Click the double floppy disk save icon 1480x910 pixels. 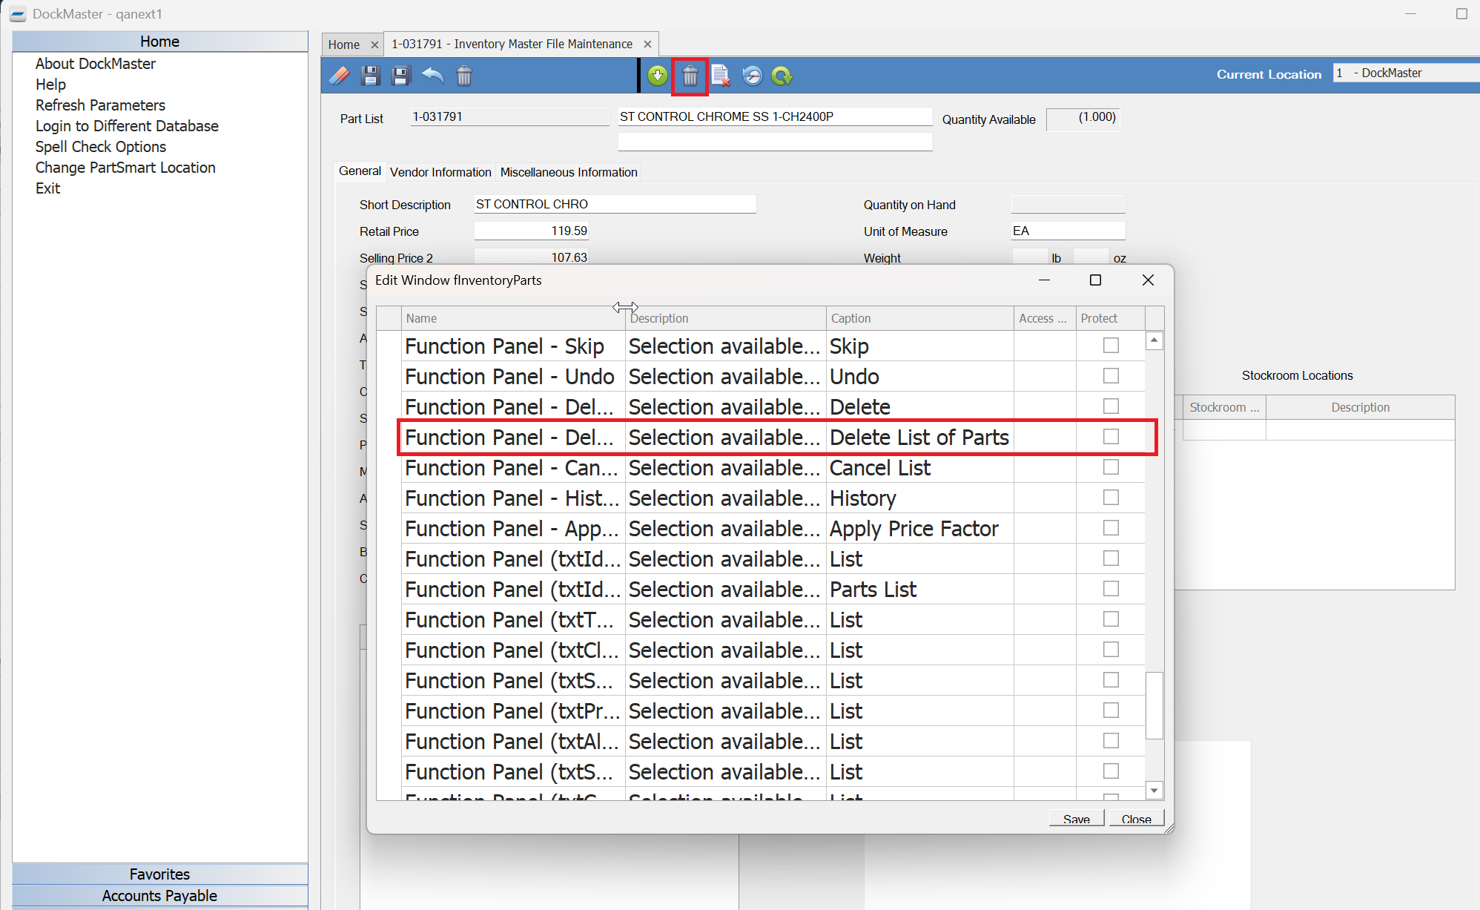tap(401, 76)
